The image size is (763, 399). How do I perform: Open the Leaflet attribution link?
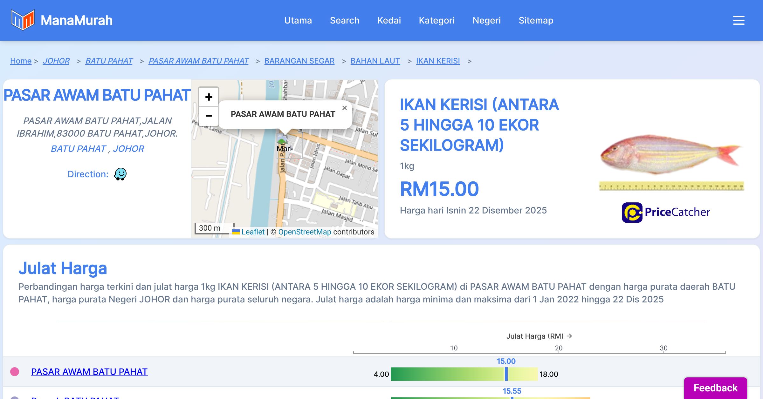253,232
